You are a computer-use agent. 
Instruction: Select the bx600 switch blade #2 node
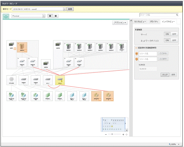point(33,62)
